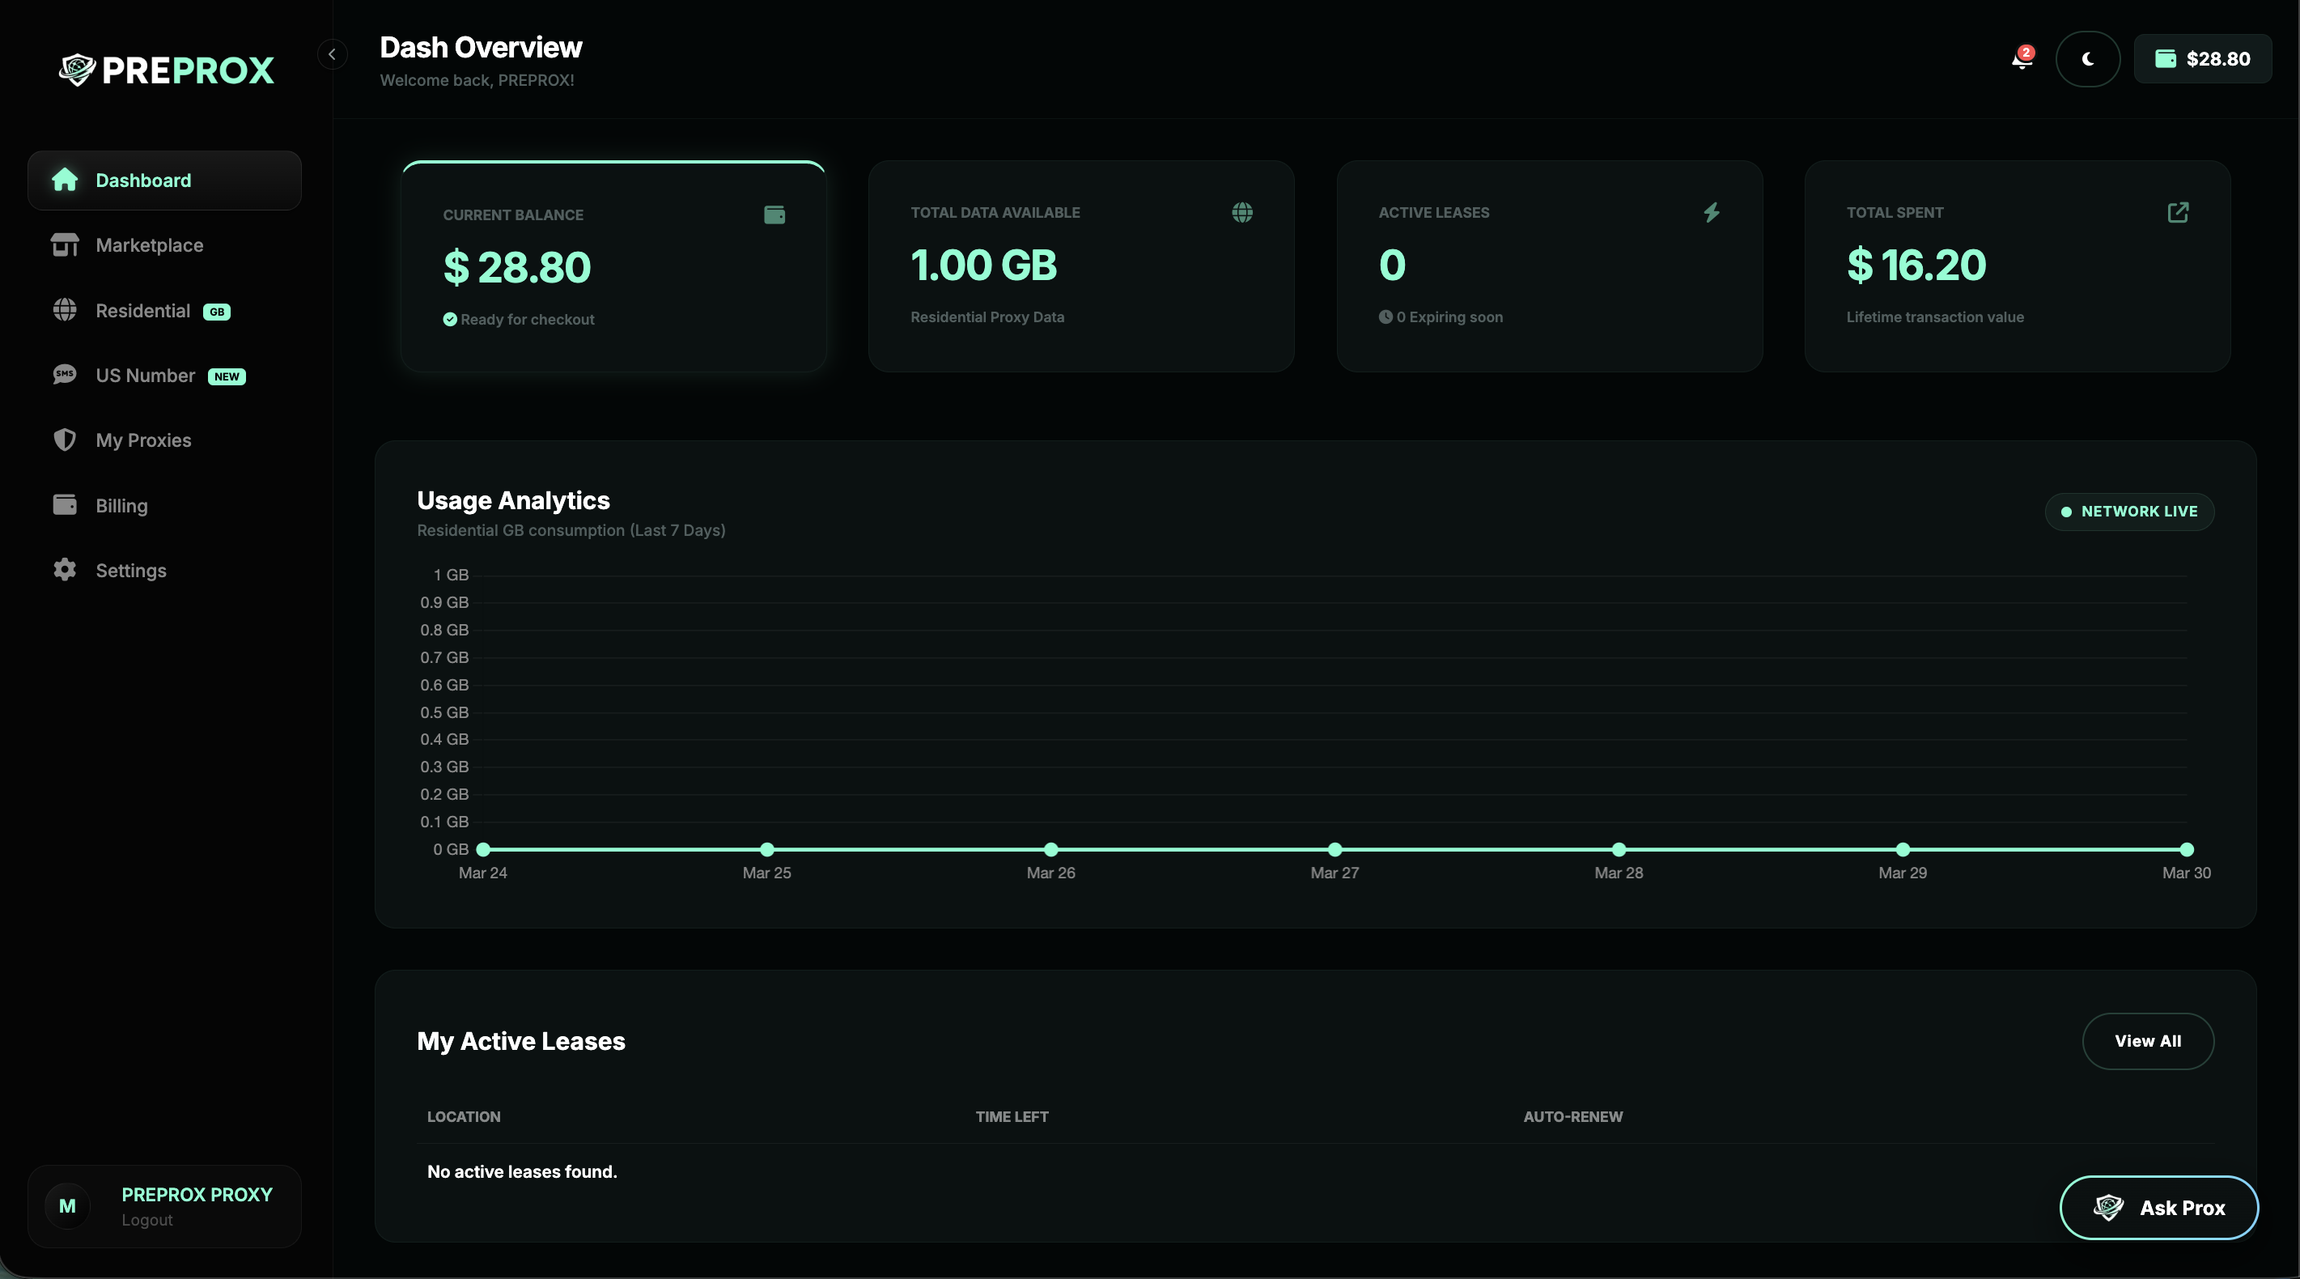The width and height of the screenshot is (2300, 1279).
Task: Select the Marketplace shopping icon in sidebar
Action: pyautogui.click(x=66, y=244)
